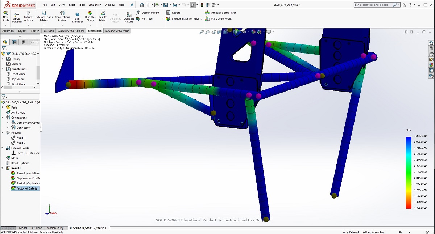Open the Design Library task pane icon

coord(431,48)
